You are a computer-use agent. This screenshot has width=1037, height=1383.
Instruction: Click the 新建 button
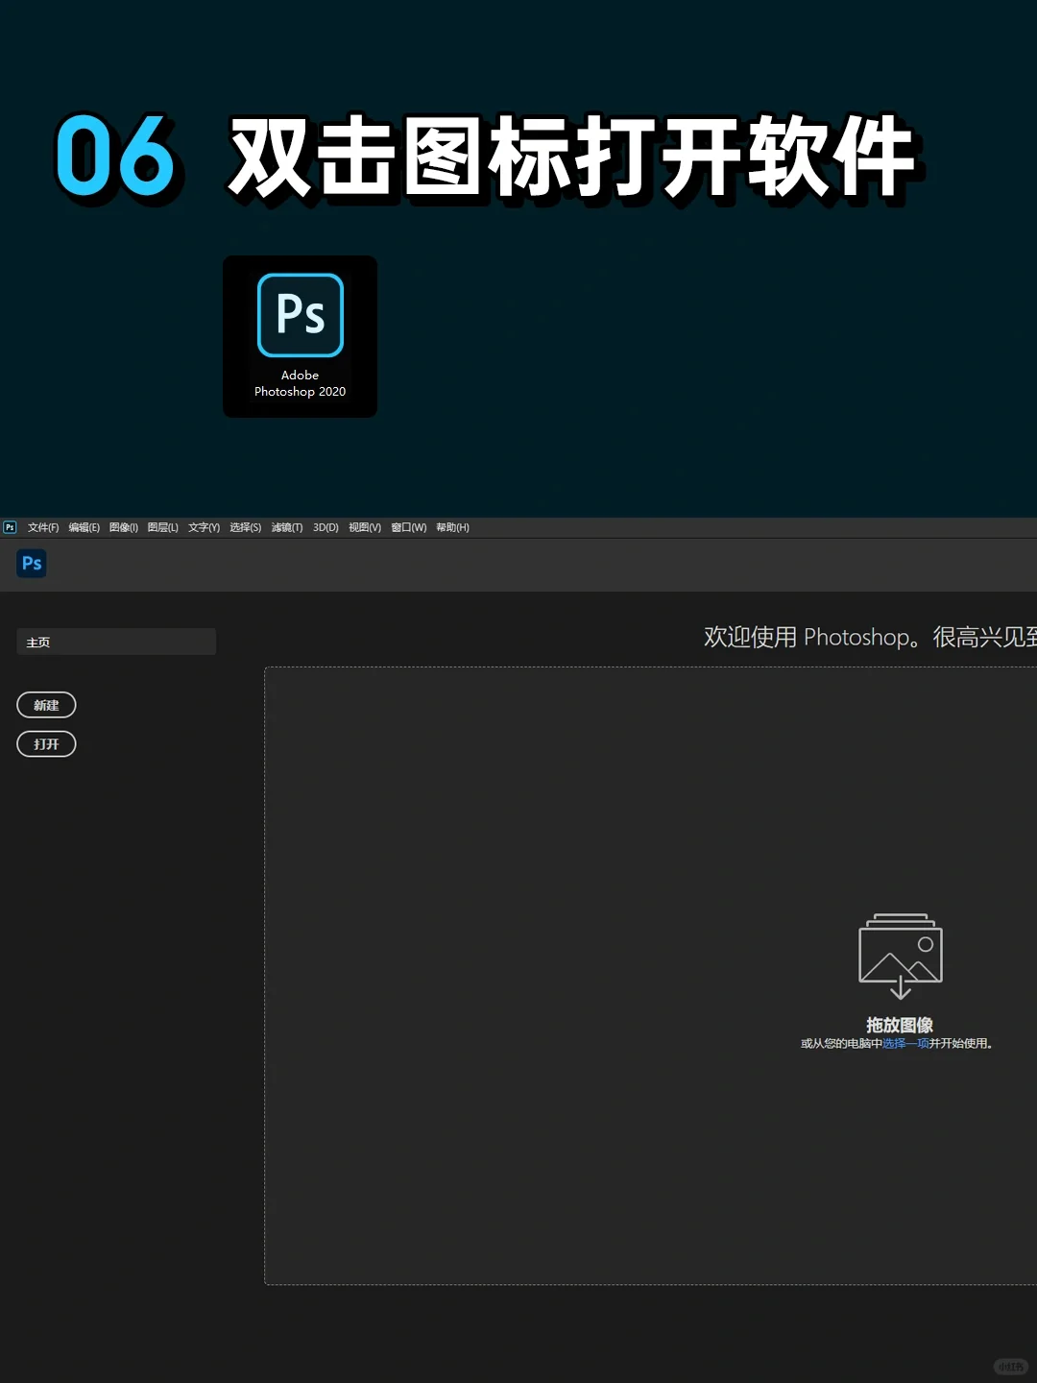click(46, 705)
